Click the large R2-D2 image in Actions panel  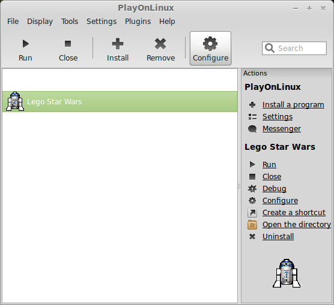(x=287, y=273)
